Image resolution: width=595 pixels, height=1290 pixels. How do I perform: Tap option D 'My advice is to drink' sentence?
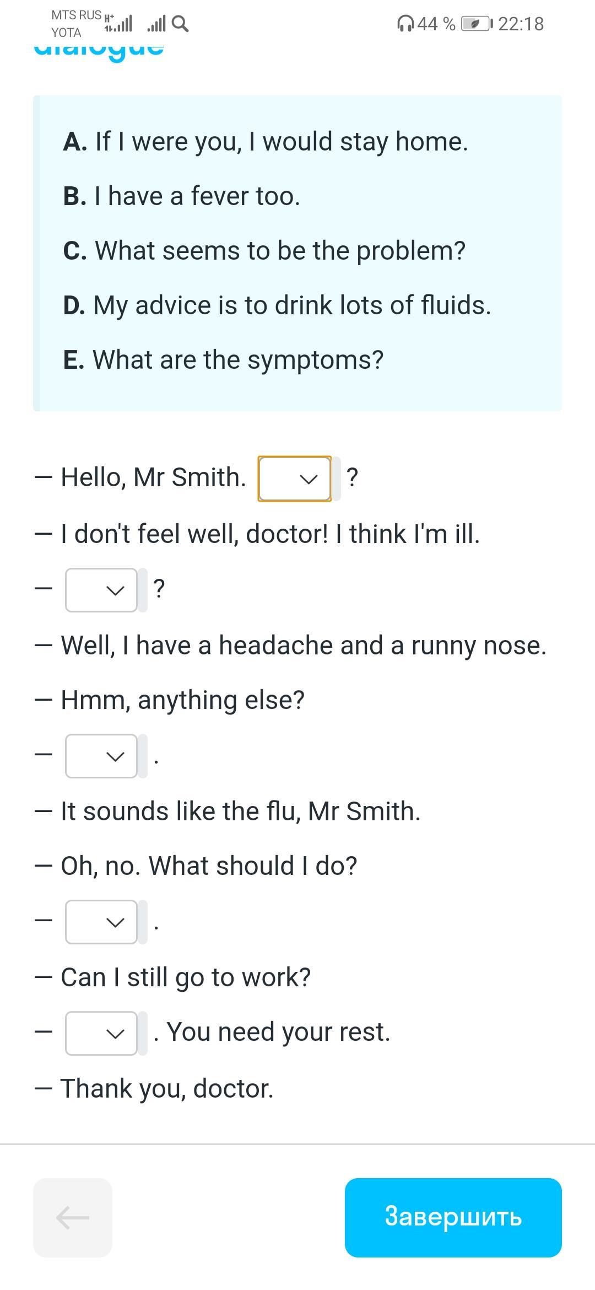tap(277, 305)
